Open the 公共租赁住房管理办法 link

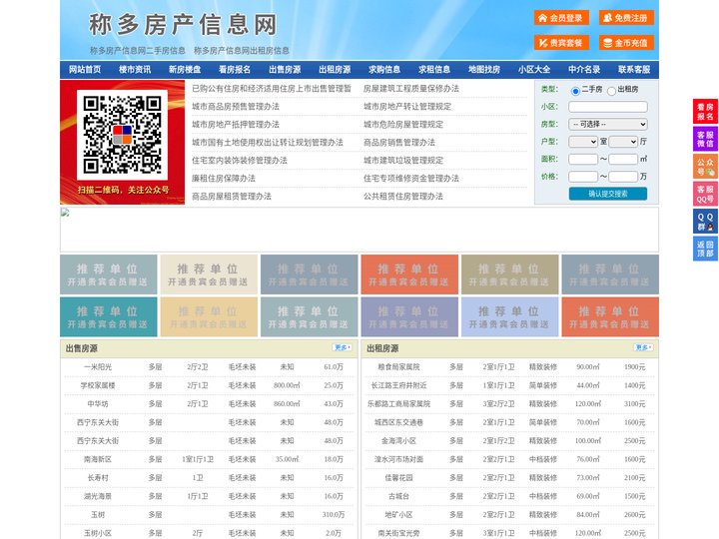[x=403, y=197]
